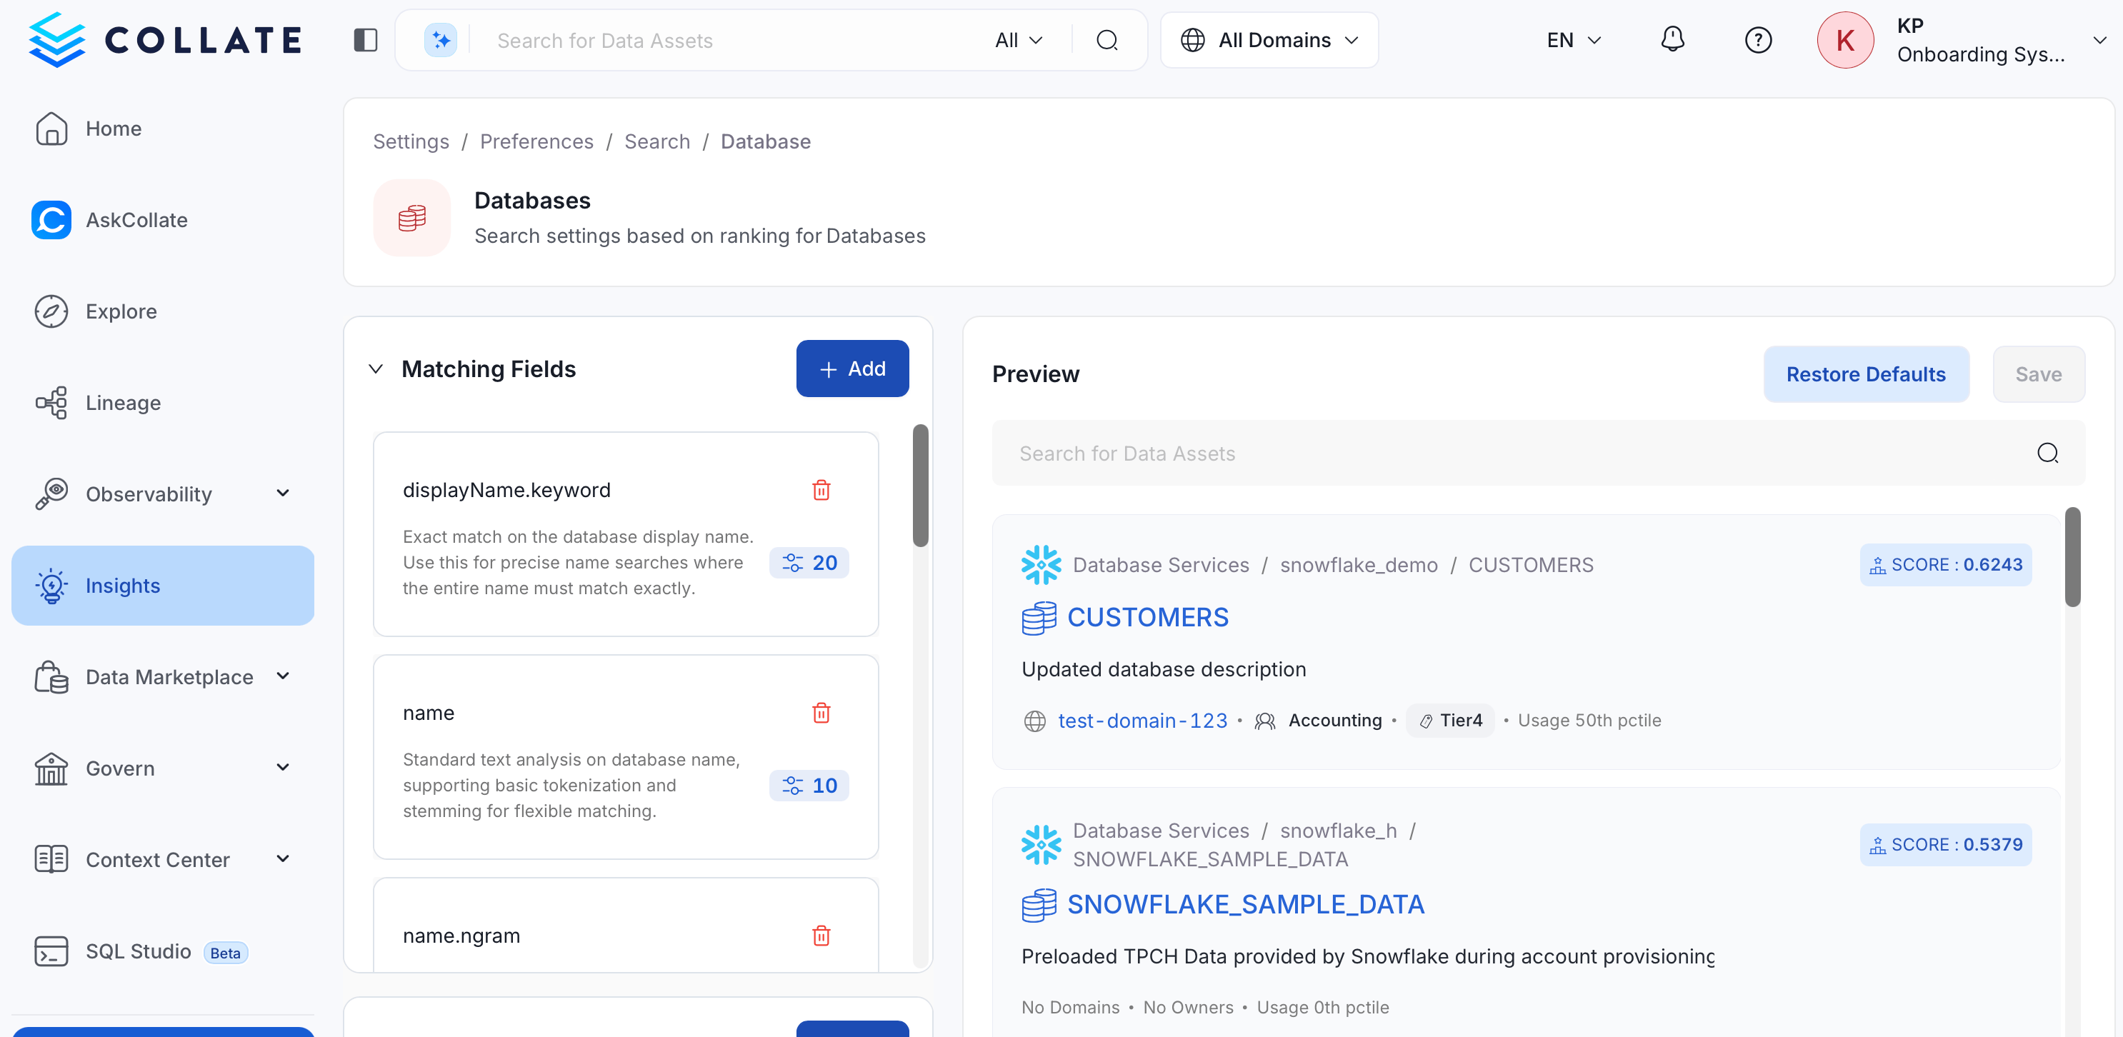The image size is (2123, 1037).
Task: Click the CUSTOMERS Snowflake service icon
Action: click(x=1041, y=565)
